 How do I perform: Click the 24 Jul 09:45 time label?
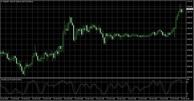pyautogui.click(x=79, y=99)
